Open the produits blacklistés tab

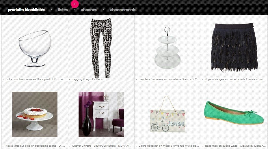click(27, 10)
